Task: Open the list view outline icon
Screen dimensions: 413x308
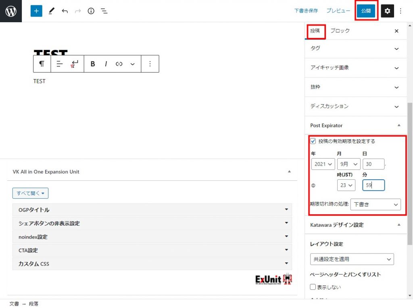Action: tap(104, 11)
